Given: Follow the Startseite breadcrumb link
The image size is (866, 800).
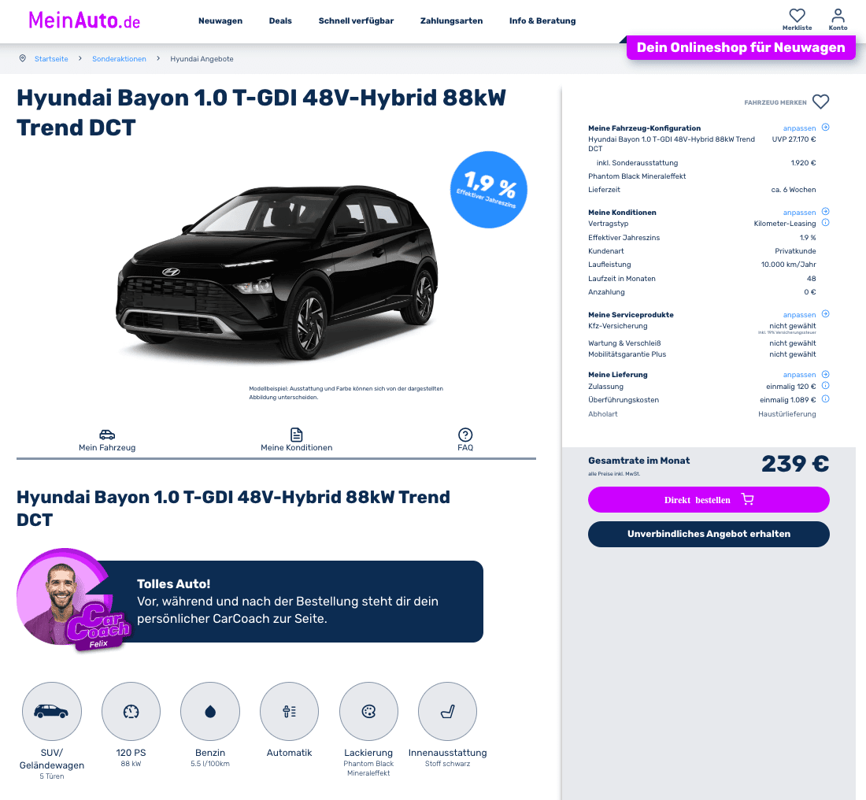Looking at the screenshot, I should click(x=51, y=59).
